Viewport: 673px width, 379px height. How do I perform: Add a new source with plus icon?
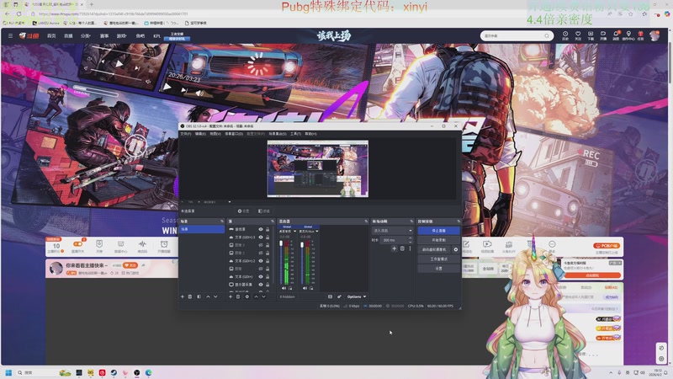(231, 296)
